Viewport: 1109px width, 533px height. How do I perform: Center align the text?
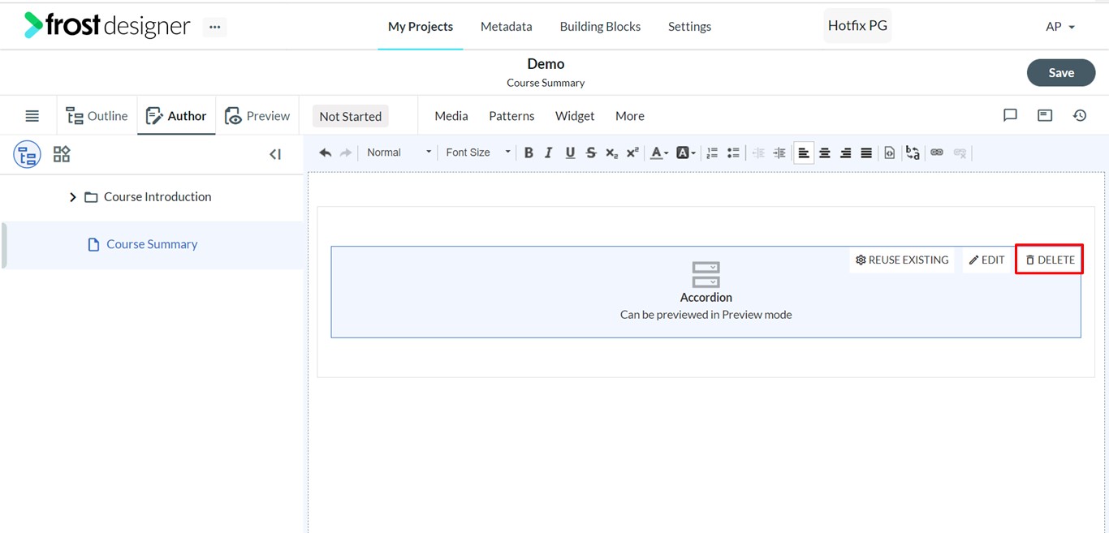click(x=825, y=153)
